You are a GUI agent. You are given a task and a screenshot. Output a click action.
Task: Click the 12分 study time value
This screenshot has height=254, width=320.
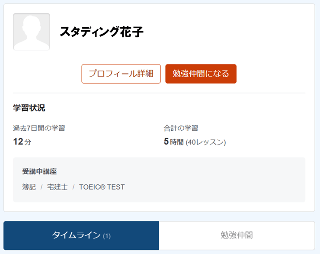(x=22, y=141)
